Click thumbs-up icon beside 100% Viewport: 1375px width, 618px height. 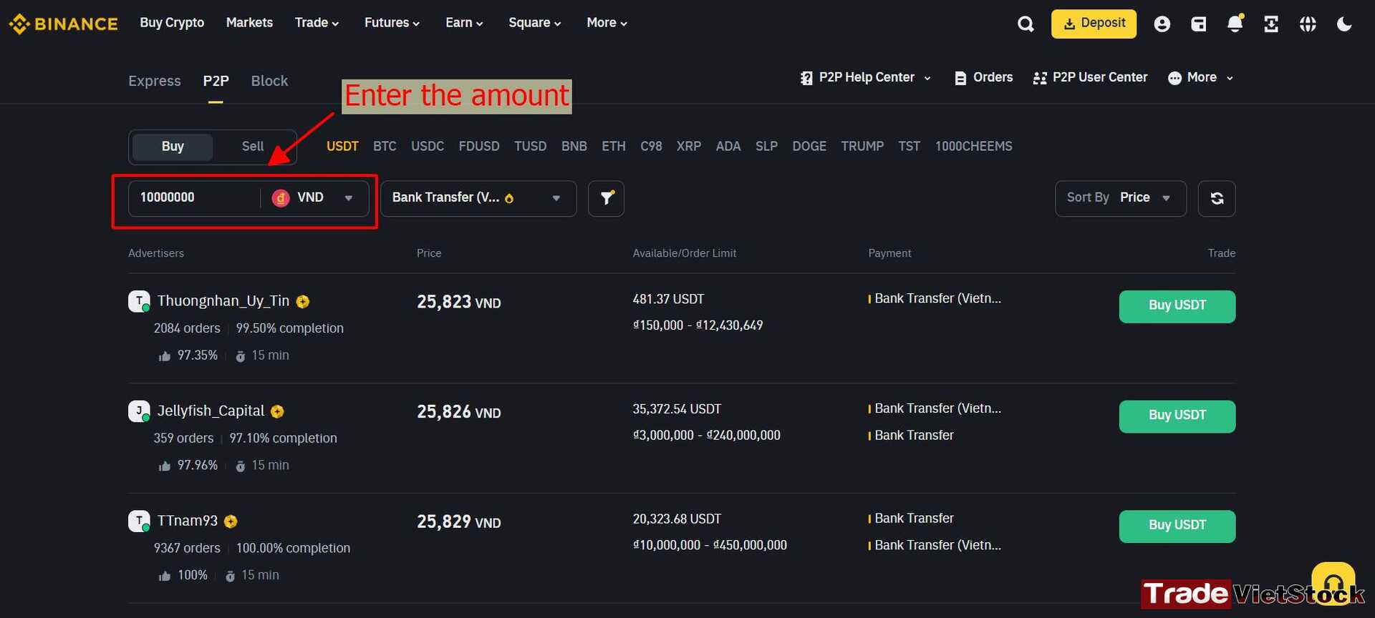click(x=165, y=576)
